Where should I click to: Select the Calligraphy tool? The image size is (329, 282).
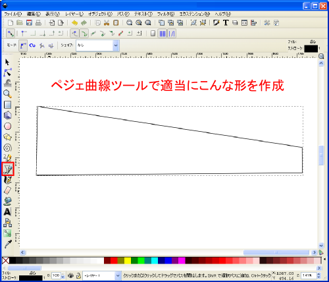(x=7, y=180)
